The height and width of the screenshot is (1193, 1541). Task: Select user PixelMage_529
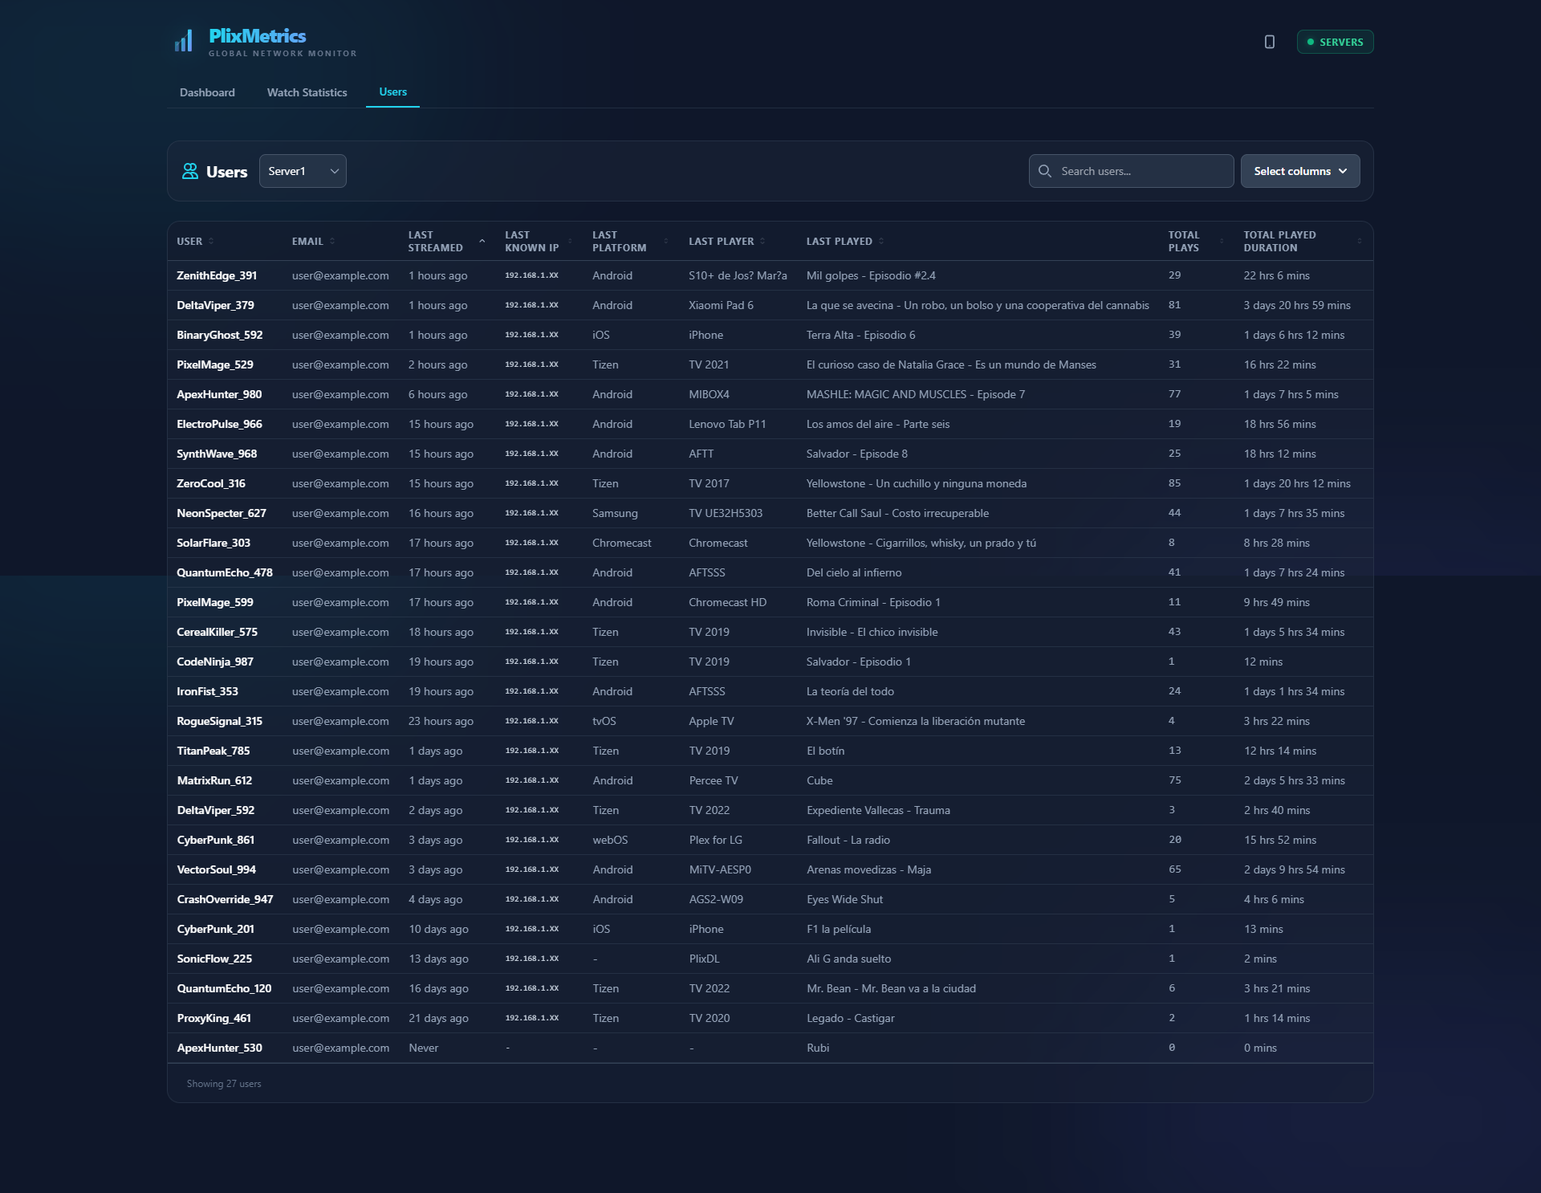tap(214, 364)
